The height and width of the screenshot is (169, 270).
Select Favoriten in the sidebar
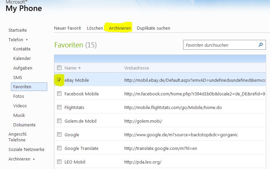pyautogui.click(x=29, y=87)
